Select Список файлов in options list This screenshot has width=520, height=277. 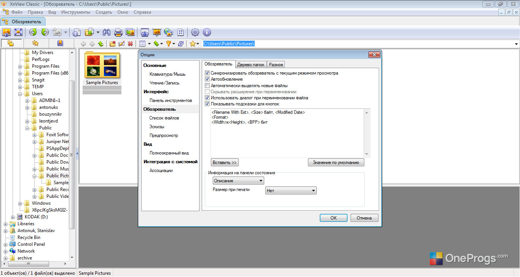(x=164, y=118)
